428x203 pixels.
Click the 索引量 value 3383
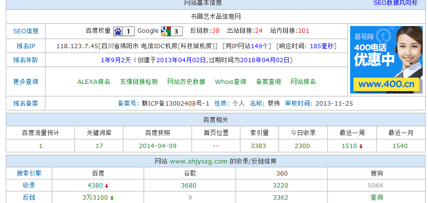pos(259,146)
